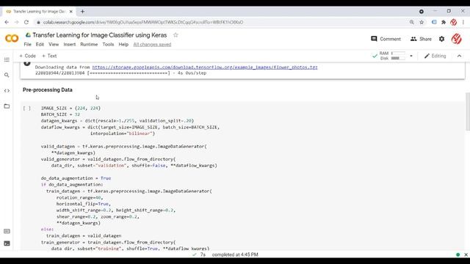Add a new Code cell
470x264 pixels.
click(x=27, y=56)
